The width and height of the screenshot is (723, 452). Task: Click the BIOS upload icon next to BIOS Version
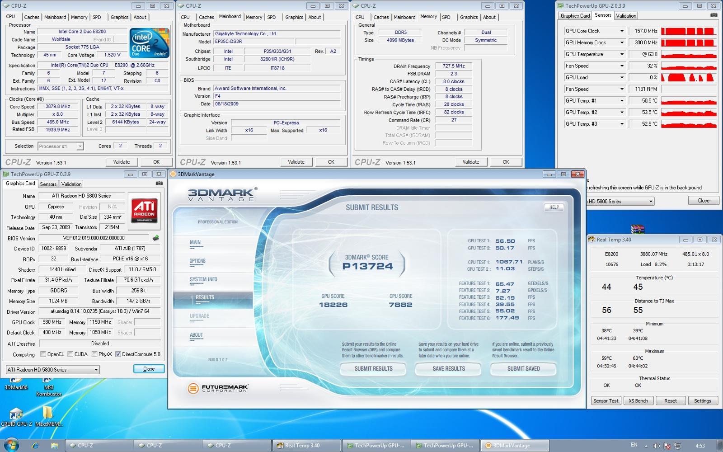[x=156, y=238]
